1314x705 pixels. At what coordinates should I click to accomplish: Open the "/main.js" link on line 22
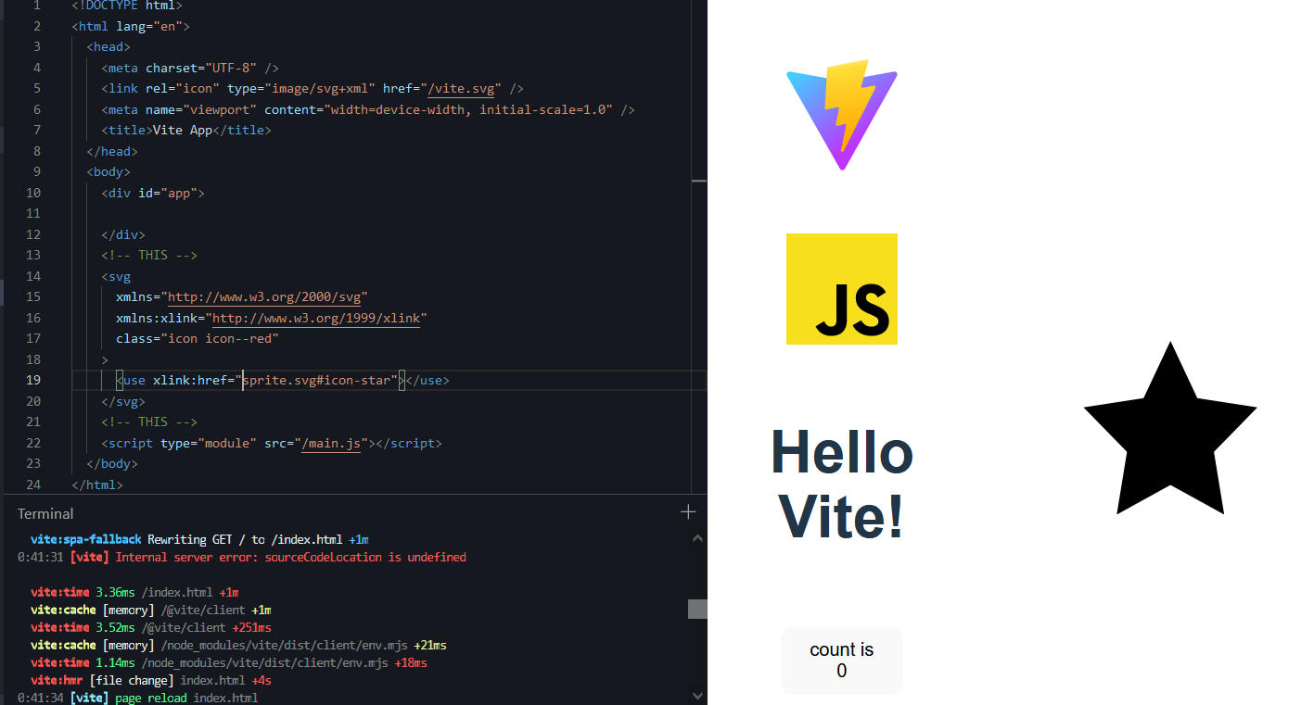(331, 443)
